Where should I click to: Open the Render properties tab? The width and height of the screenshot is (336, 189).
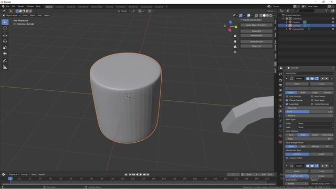280,80
